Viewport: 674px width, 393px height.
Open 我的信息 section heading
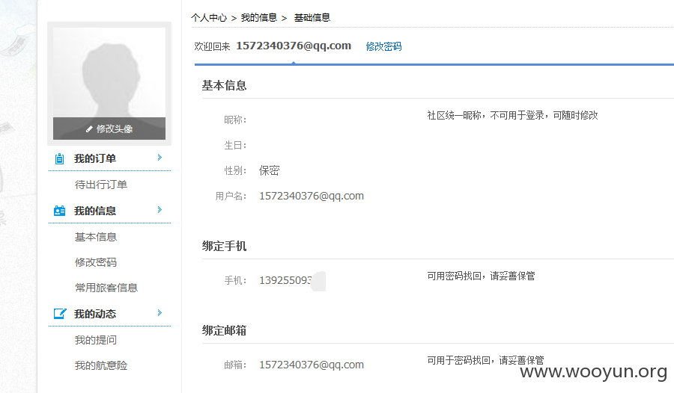95,211
